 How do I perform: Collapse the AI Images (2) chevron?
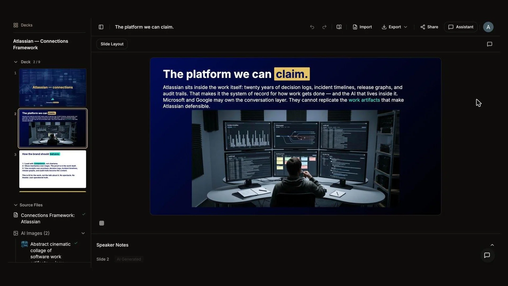coord(83,233)
